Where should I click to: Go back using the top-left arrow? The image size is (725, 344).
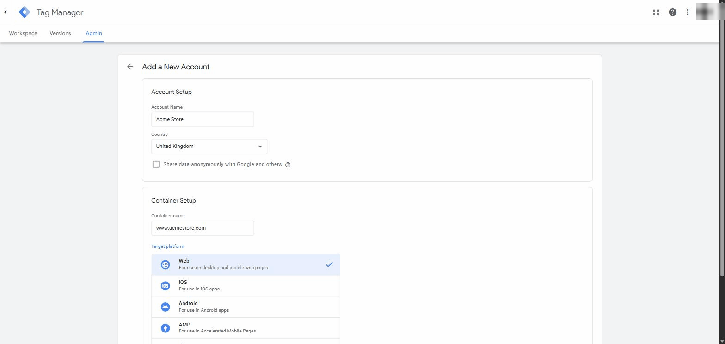(x=6, y=12)
